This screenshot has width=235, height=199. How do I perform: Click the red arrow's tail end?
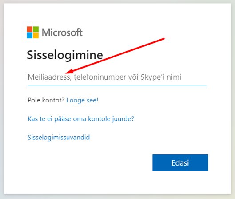(164, 39)
